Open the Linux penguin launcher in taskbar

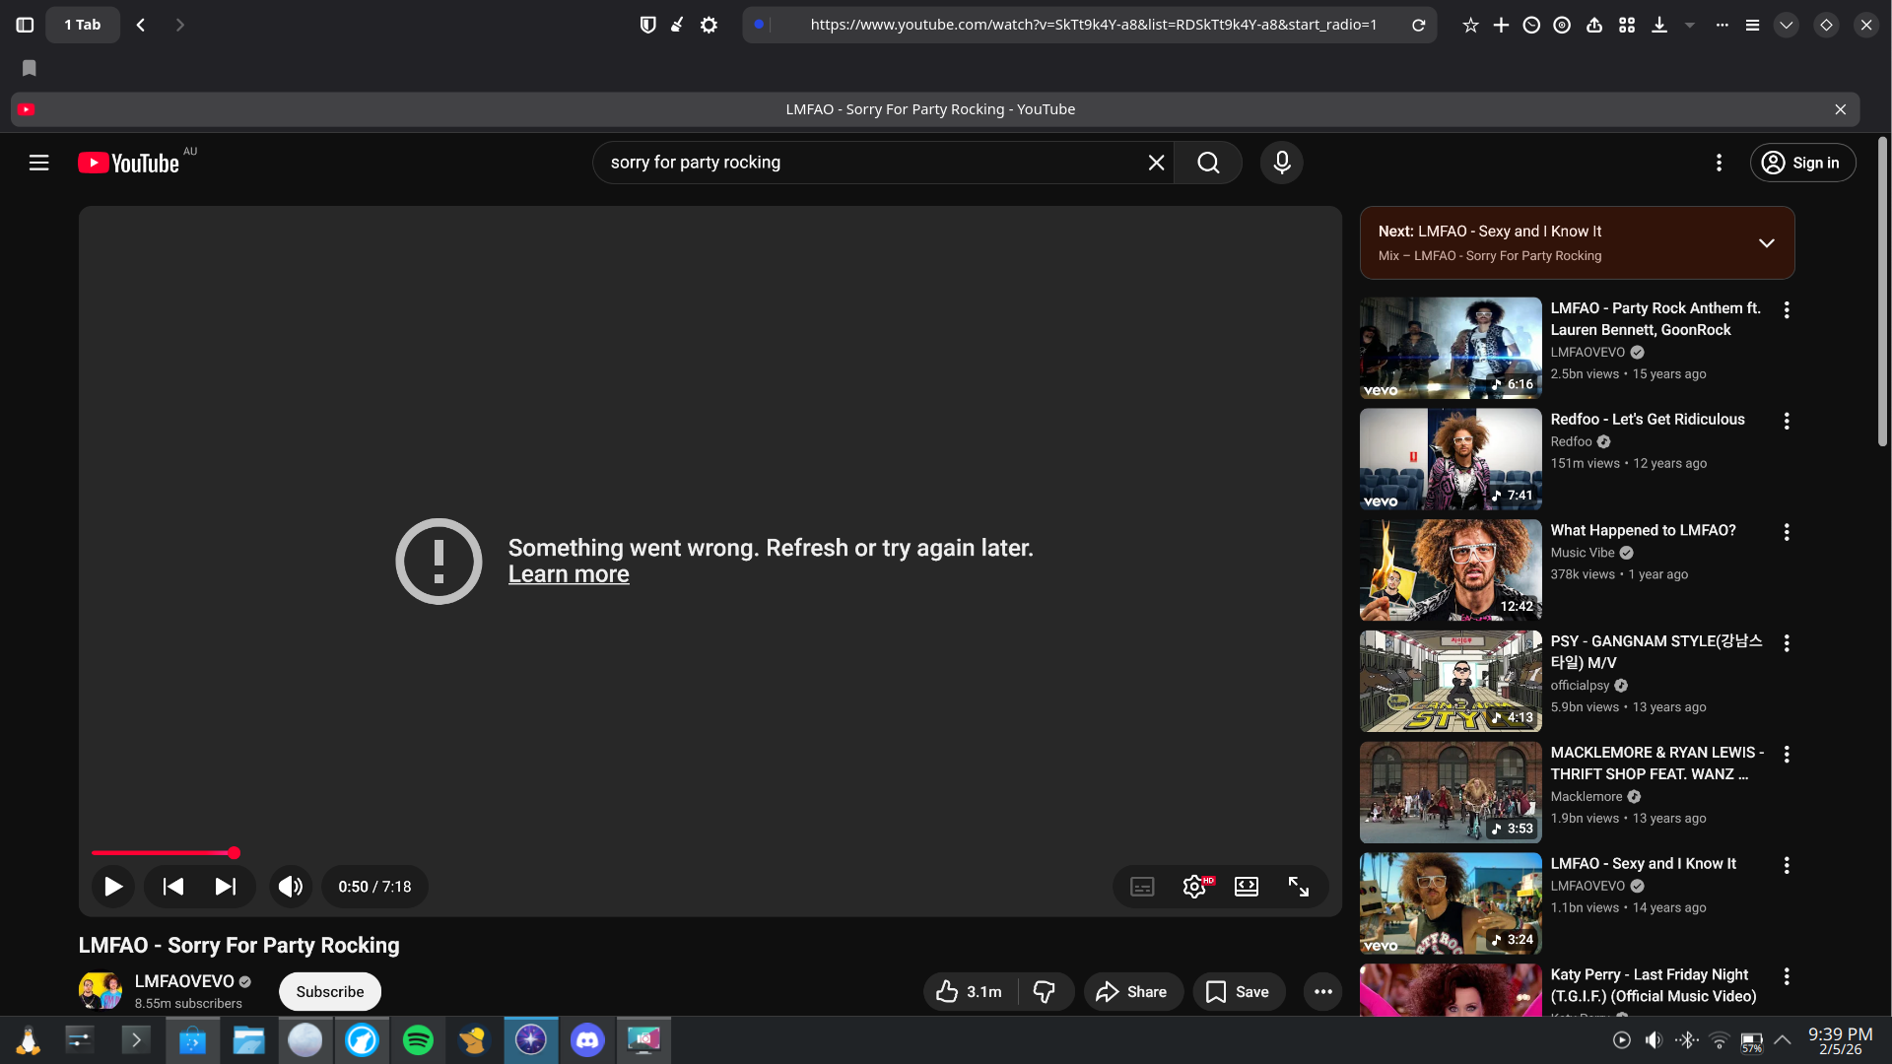[x=28, y=1039]
